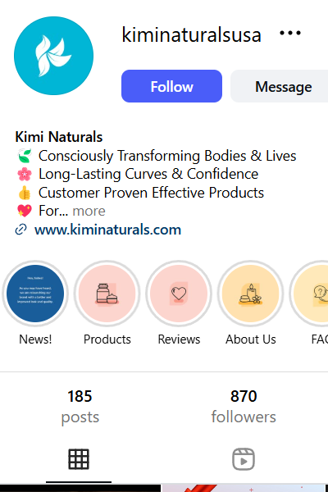The image size is (328, 492).
Task: Open the second post thumbnail
Action: tap(245, 488)
